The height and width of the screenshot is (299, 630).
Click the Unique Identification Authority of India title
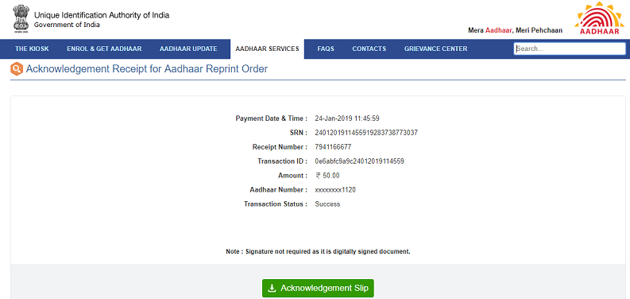point(102,15)
